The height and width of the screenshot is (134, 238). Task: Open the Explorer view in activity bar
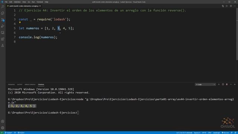pos(3,13)
